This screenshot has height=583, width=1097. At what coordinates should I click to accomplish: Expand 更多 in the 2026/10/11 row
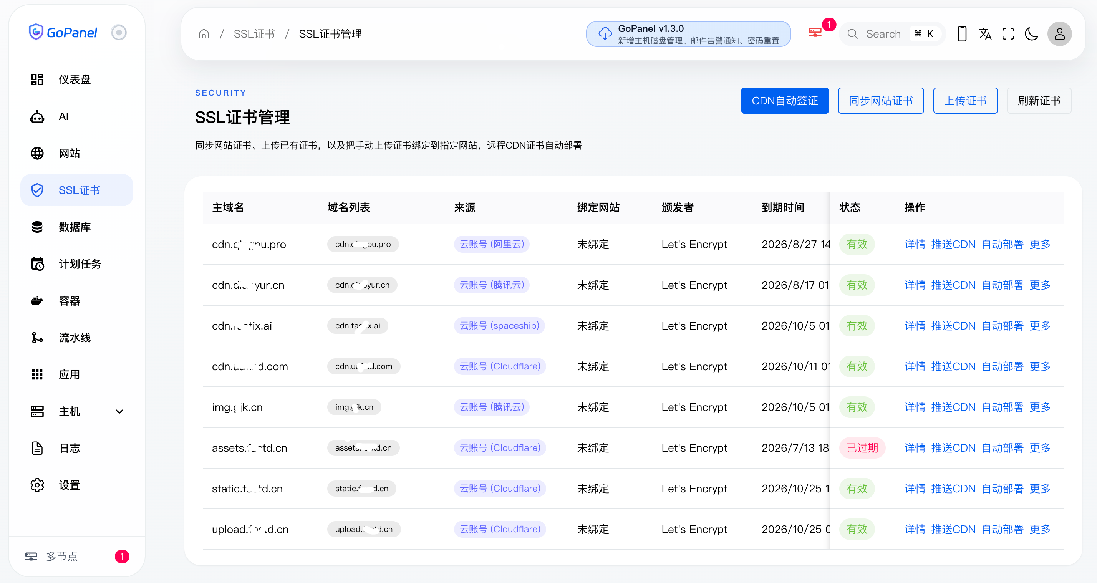[1040, 367]
